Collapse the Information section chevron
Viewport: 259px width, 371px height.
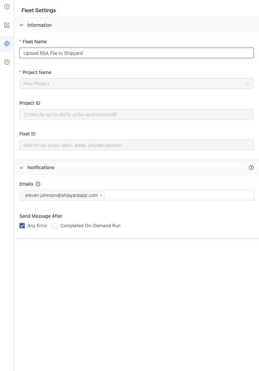[x=21, y=25]
